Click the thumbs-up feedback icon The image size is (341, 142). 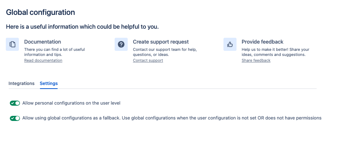pyautogui.click(x=230, y=44)
